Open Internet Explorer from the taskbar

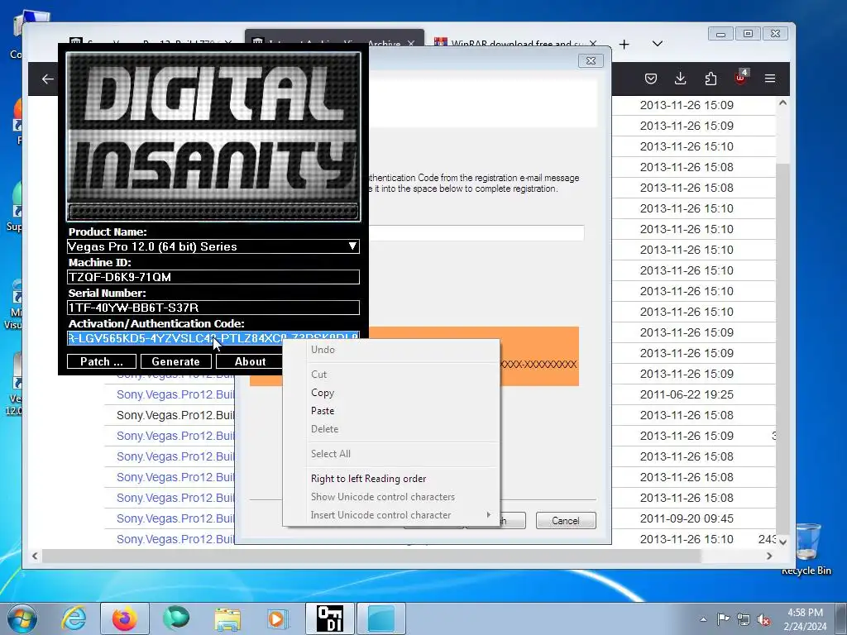click(74, 618)
